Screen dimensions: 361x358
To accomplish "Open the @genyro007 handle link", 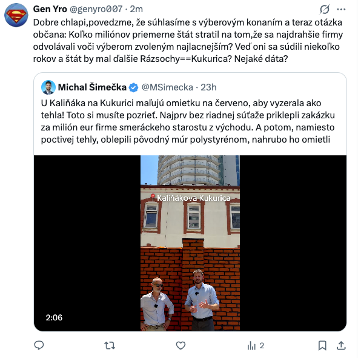I will click(96, 9).
